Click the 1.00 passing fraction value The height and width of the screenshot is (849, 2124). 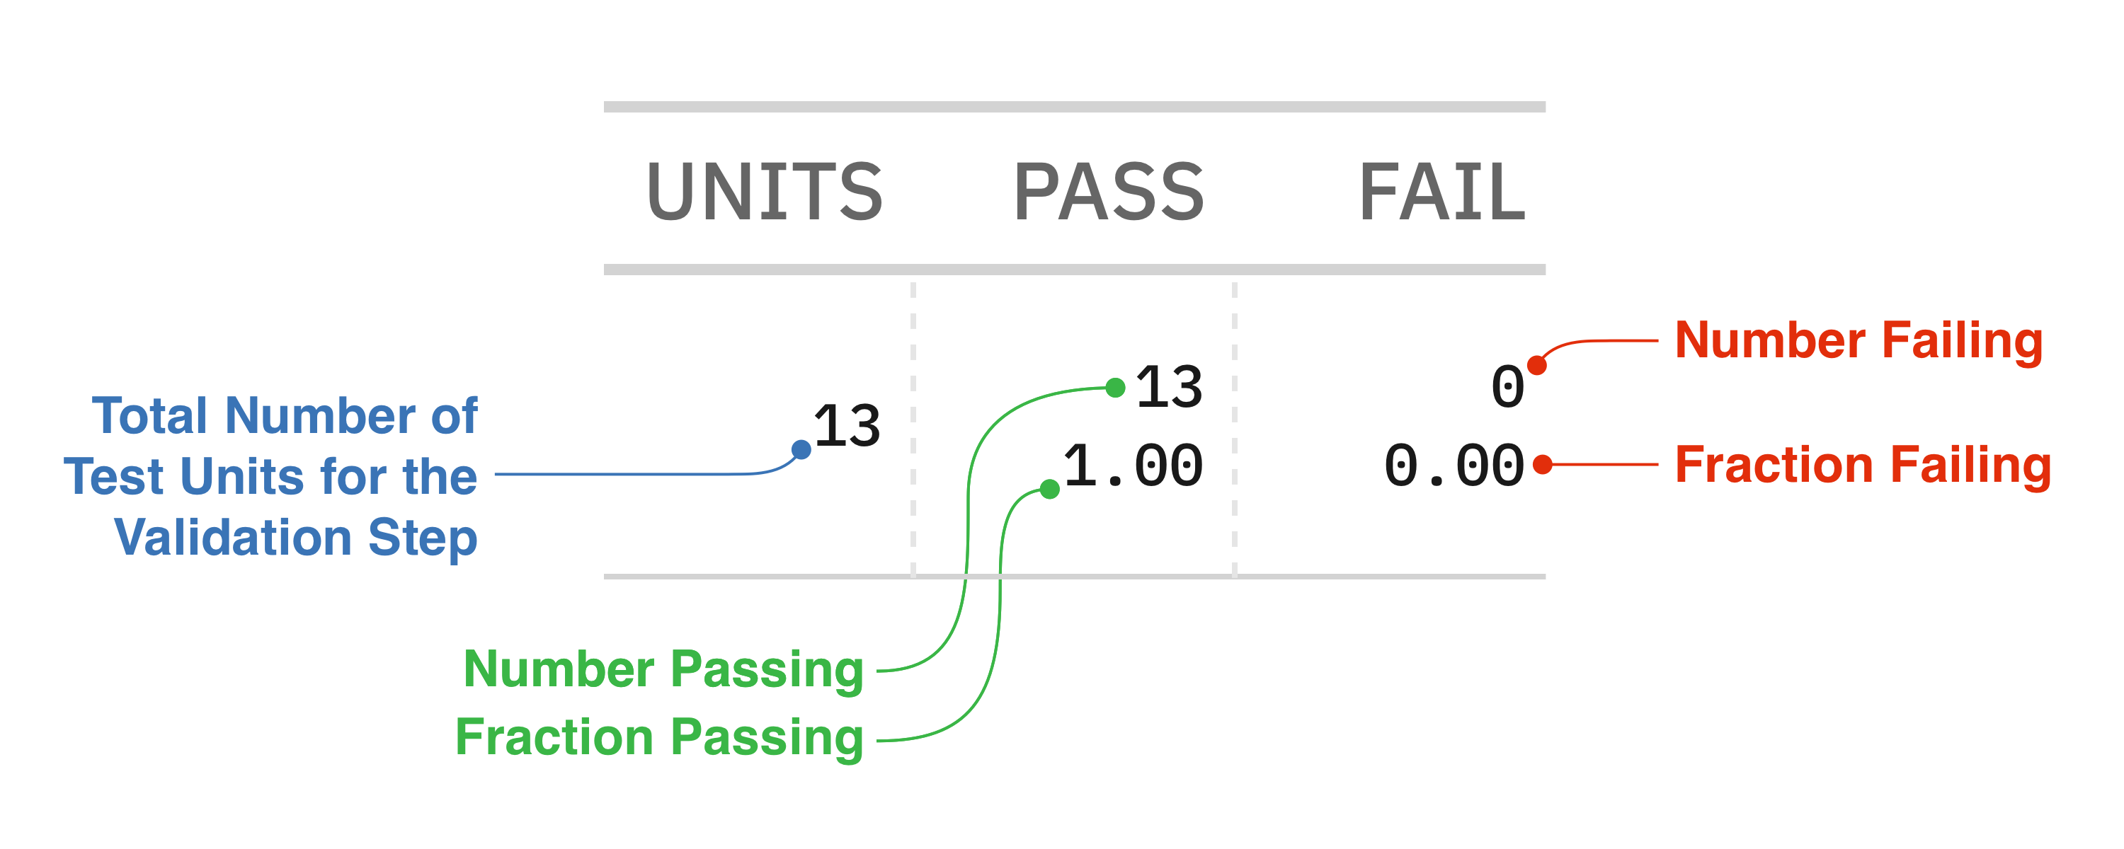point(1133,466)
